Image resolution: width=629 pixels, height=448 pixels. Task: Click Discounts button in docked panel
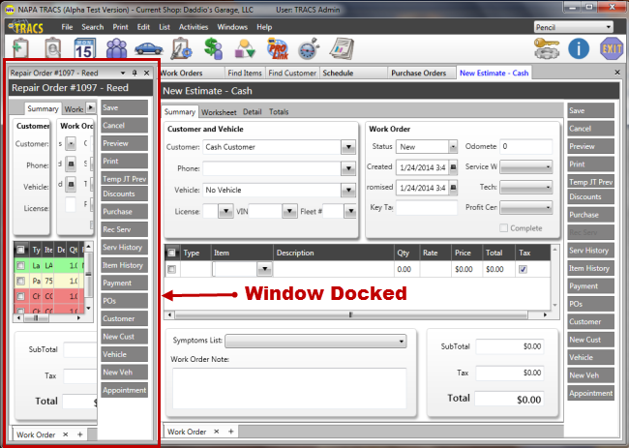pos(125,194)
